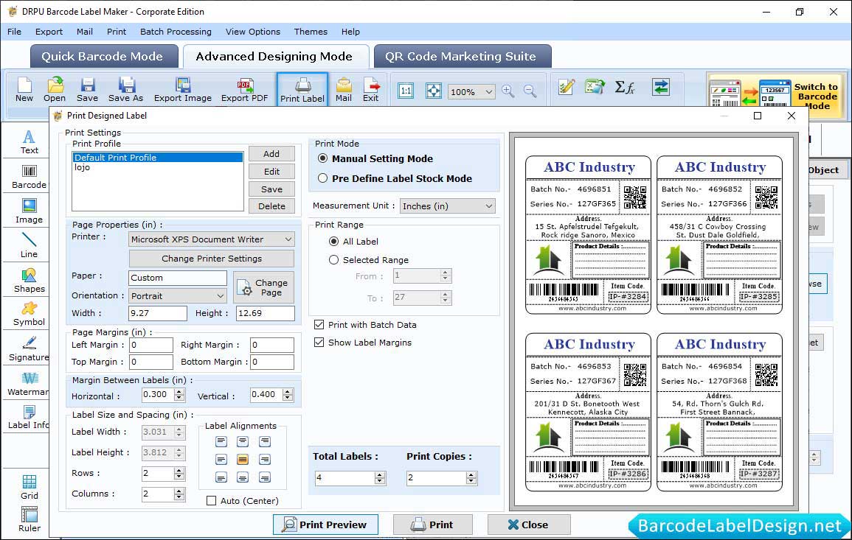This screenshot has height=540, width=852.
Task: Click the sigma fx formula icon
Action: [624, 87]
